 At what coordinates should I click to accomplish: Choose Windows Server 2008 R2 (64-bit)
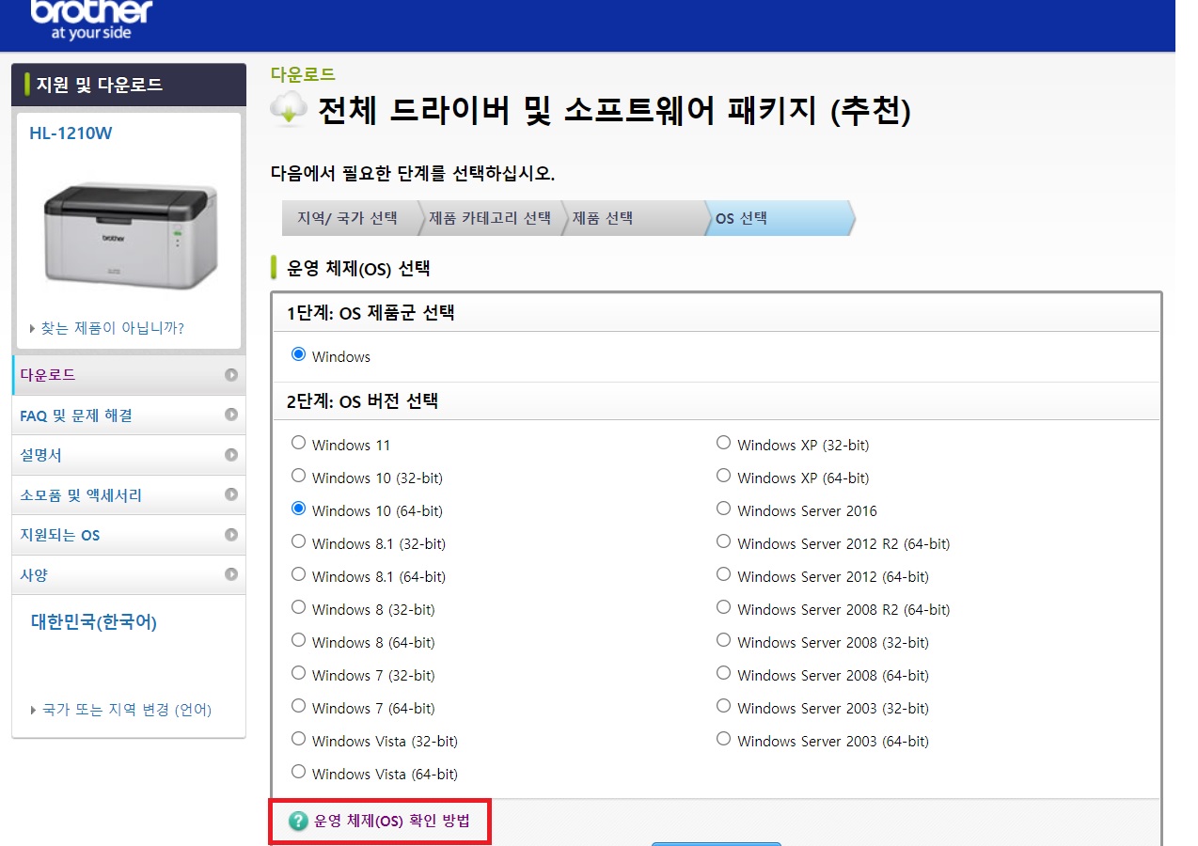[723, 607]
